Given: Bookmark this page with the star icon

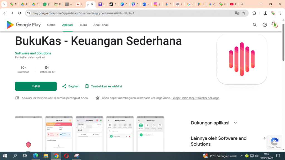Looking at the screenshot, I should (244, 13).
